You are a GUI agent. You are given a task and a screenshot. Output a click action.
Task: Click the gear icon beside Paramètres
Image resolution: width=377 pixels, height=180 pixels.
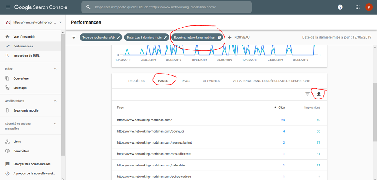click(x=7, y=151)
